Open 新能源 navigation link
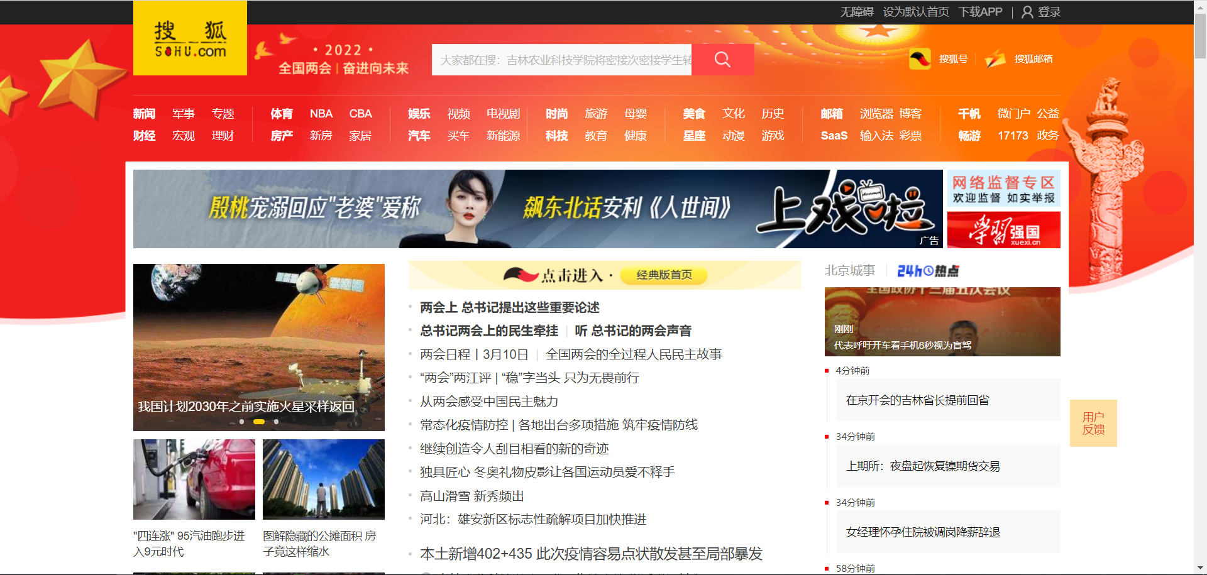Viewport: 1207px width, 575px height. [x=503, y=136]
